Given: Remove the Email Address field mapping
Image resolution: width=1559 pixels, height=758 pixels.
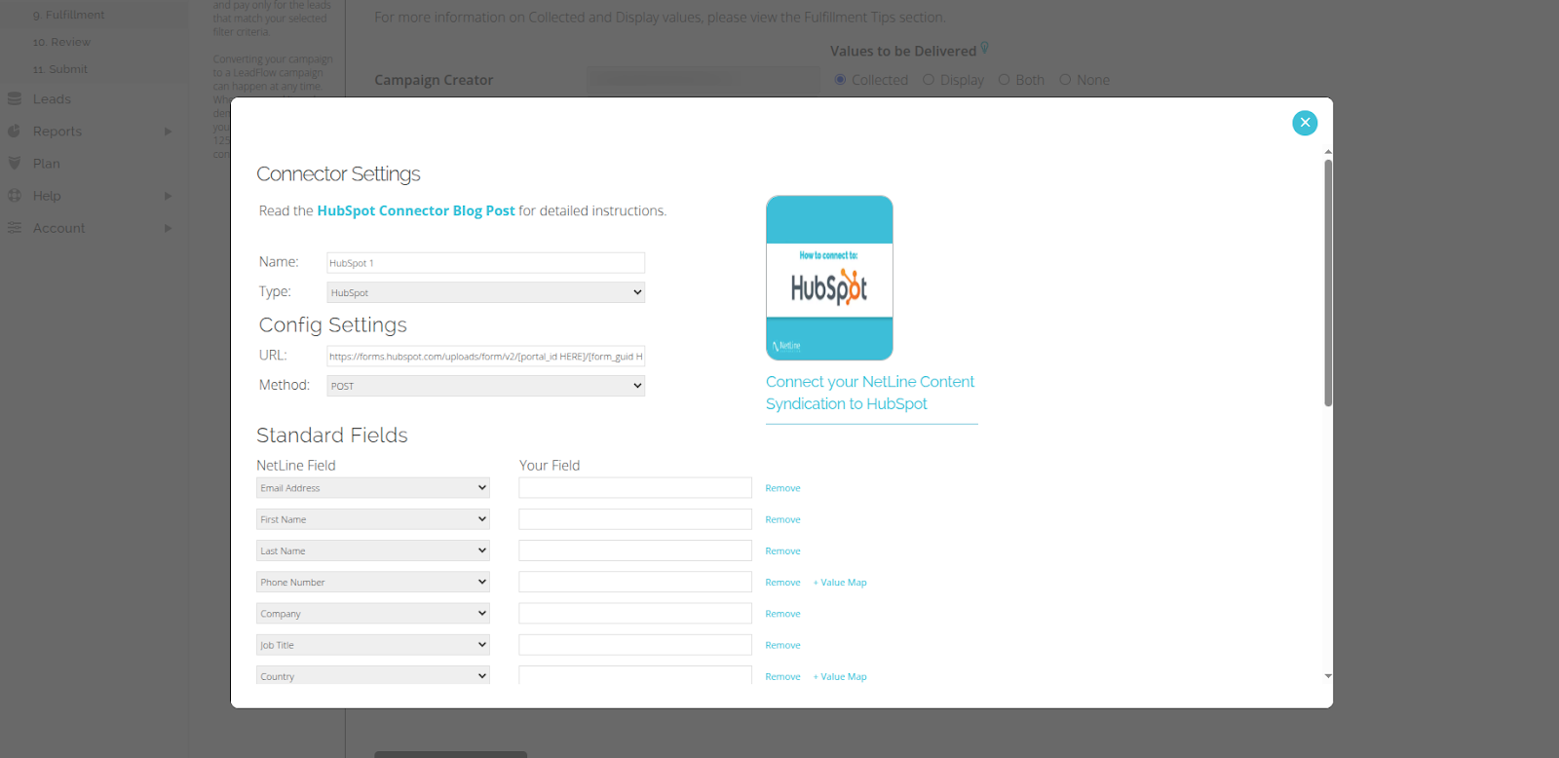Looking at the screenshot, I should [x=782, y=488].
